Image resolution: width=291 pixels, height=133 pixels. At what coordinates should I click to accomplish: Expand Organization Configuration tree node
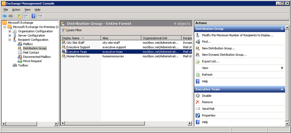tap(10, 31)
